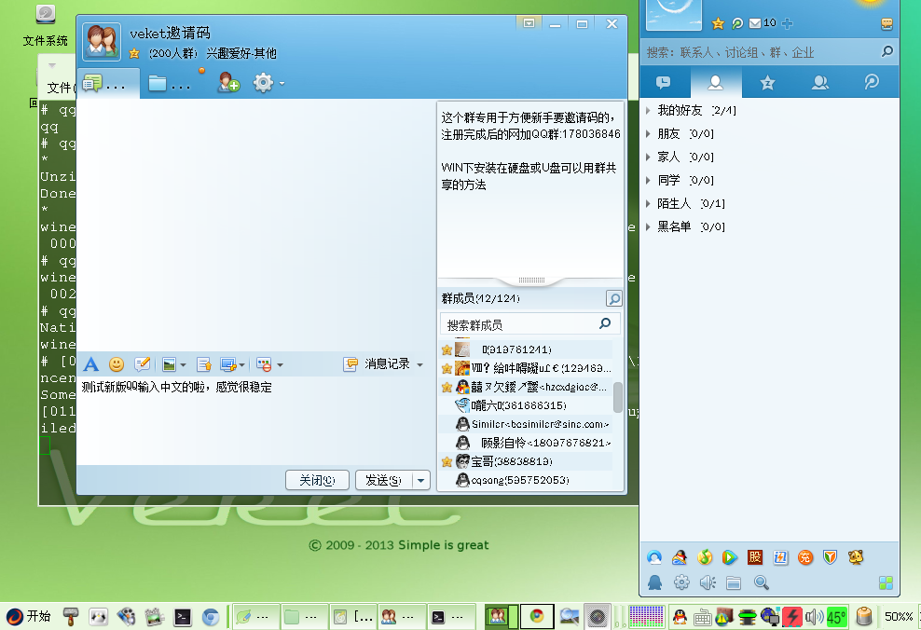921x630 pixels.
Task: Switch to the QZone star tab in QQ panel
Action: tap(767, 82)
